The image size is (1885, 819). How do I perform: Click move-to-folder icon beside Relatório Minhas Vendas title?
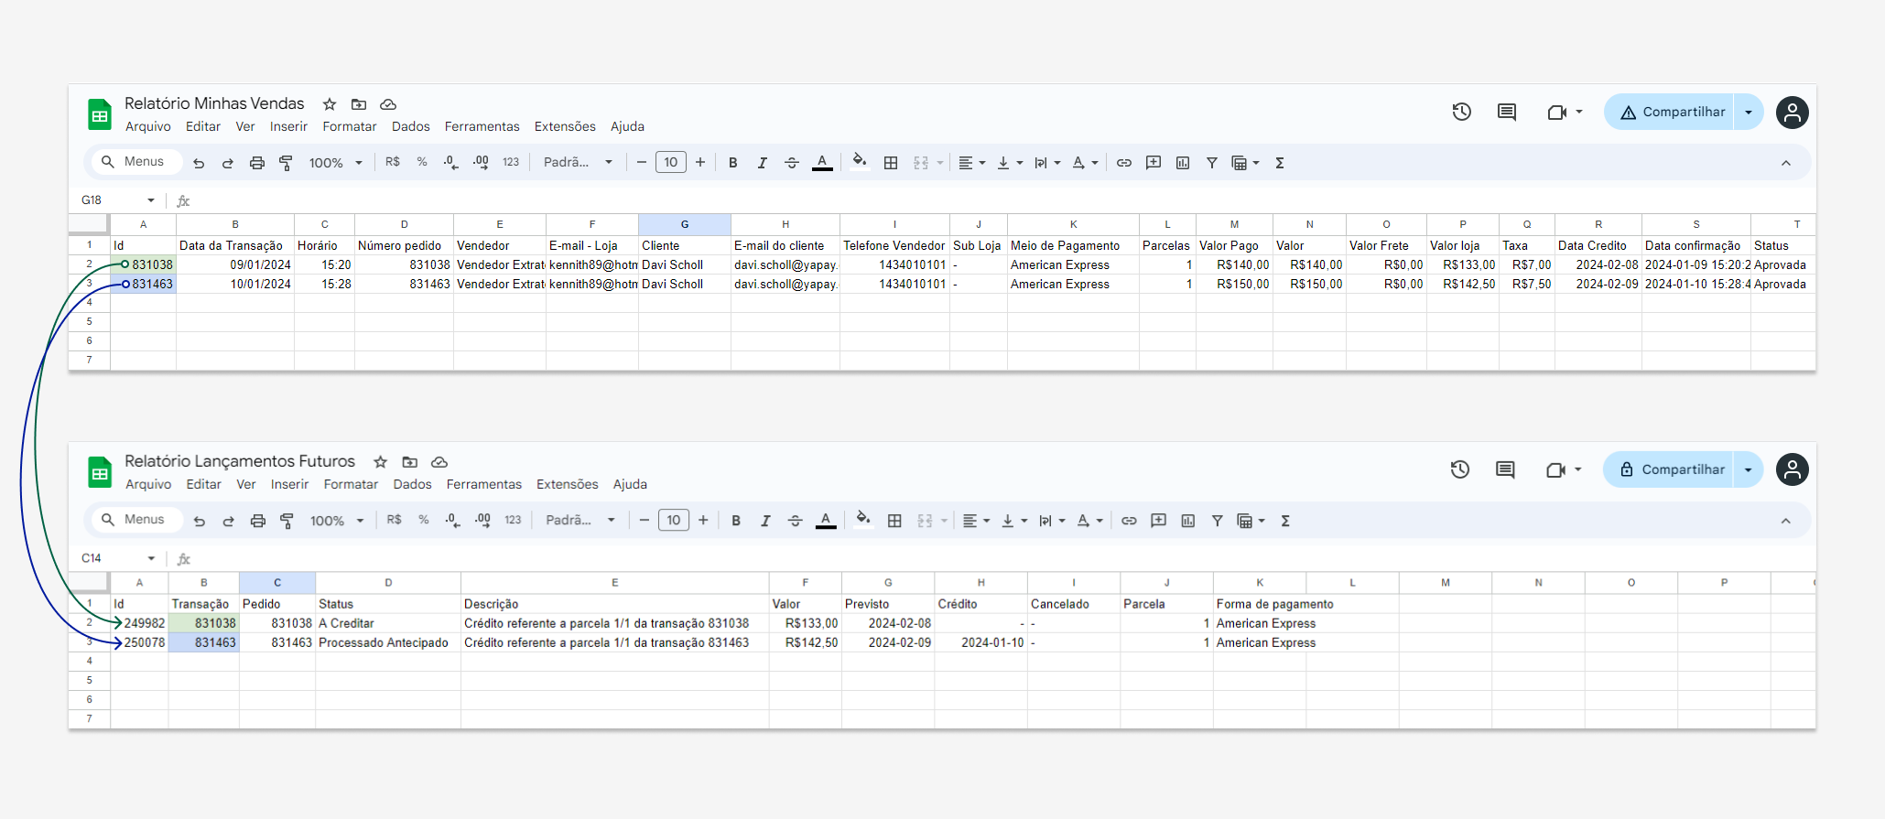click(x=359, y=104)
